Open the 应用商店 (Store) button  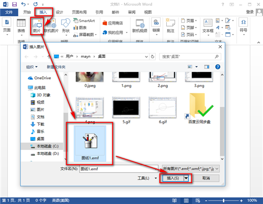(x=113, y=23)
